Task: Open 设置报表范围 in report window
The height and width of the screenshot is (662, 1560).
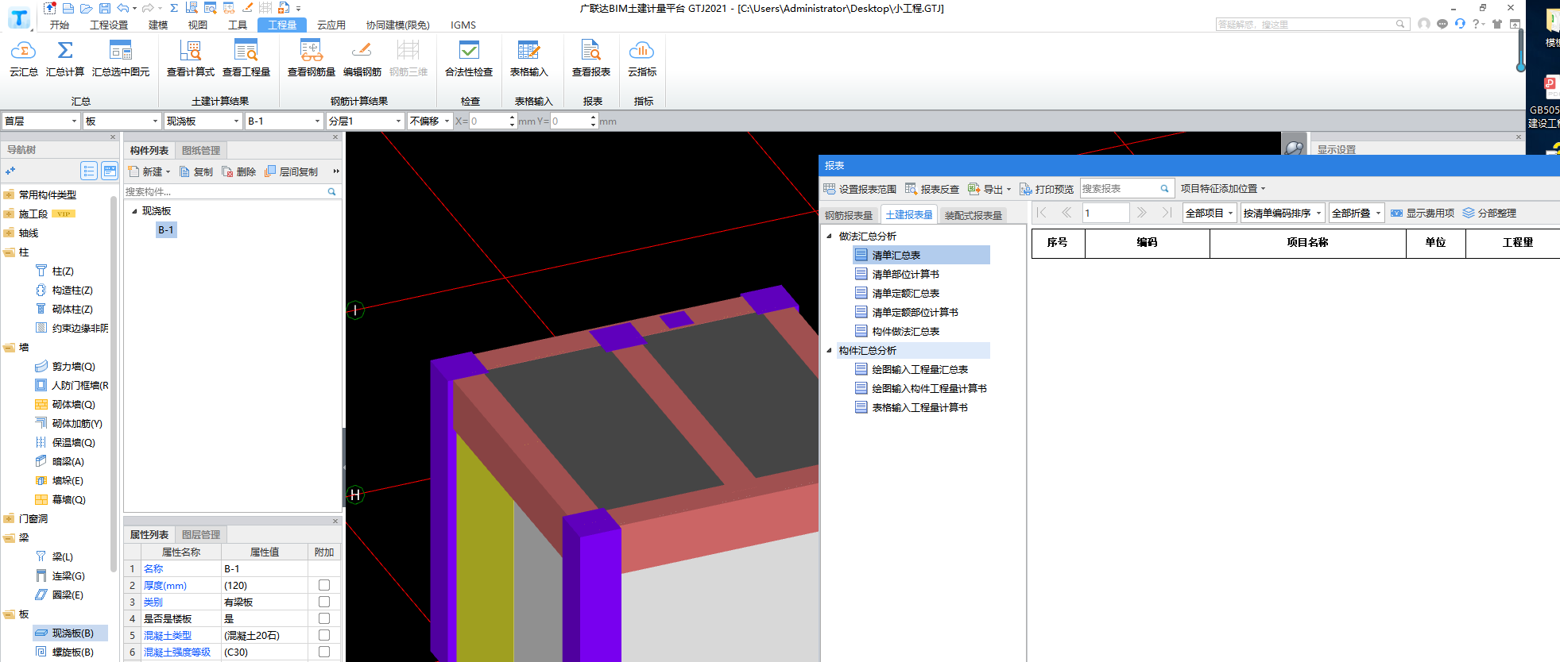Action: coord(860,189)
